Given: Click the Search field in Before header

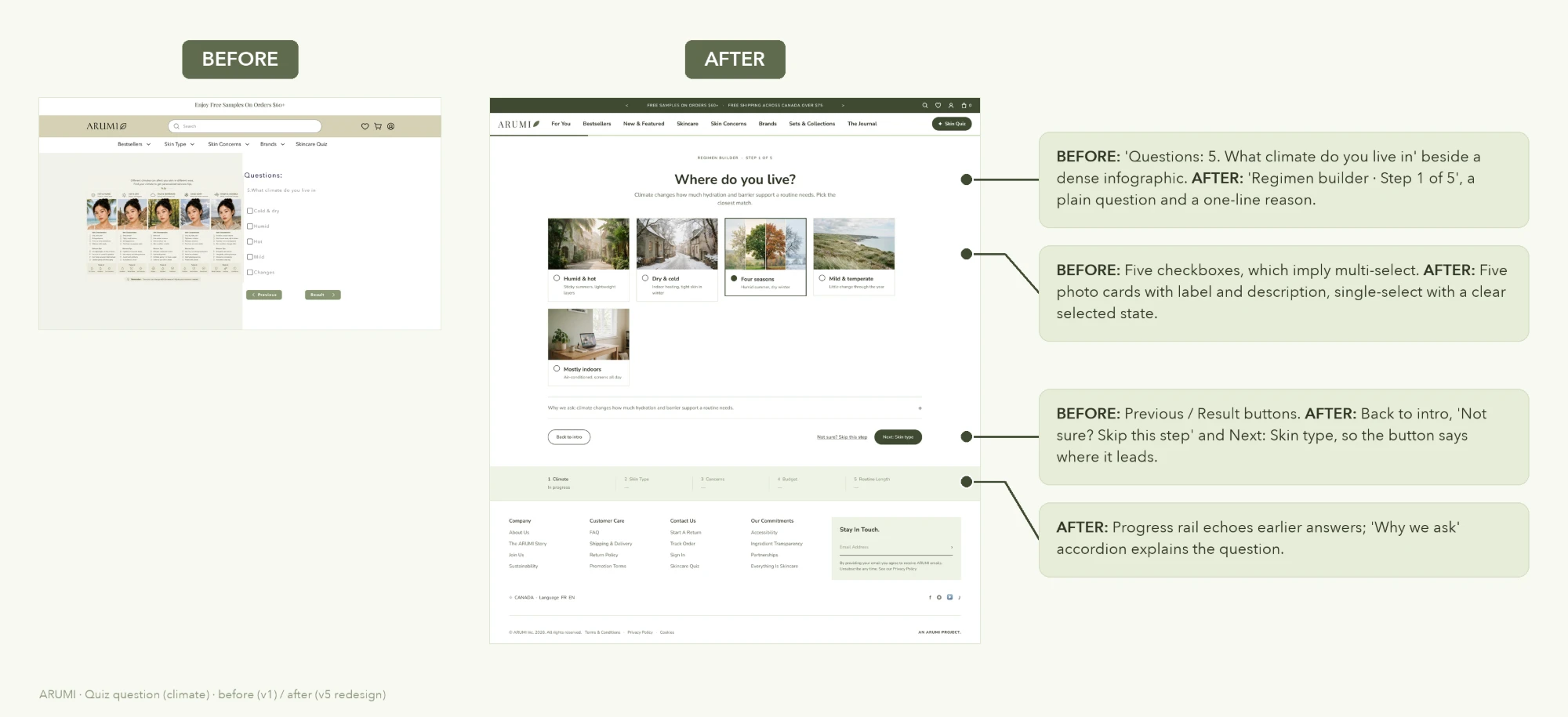Looking at the screenshot, I should tap(245, 126).
